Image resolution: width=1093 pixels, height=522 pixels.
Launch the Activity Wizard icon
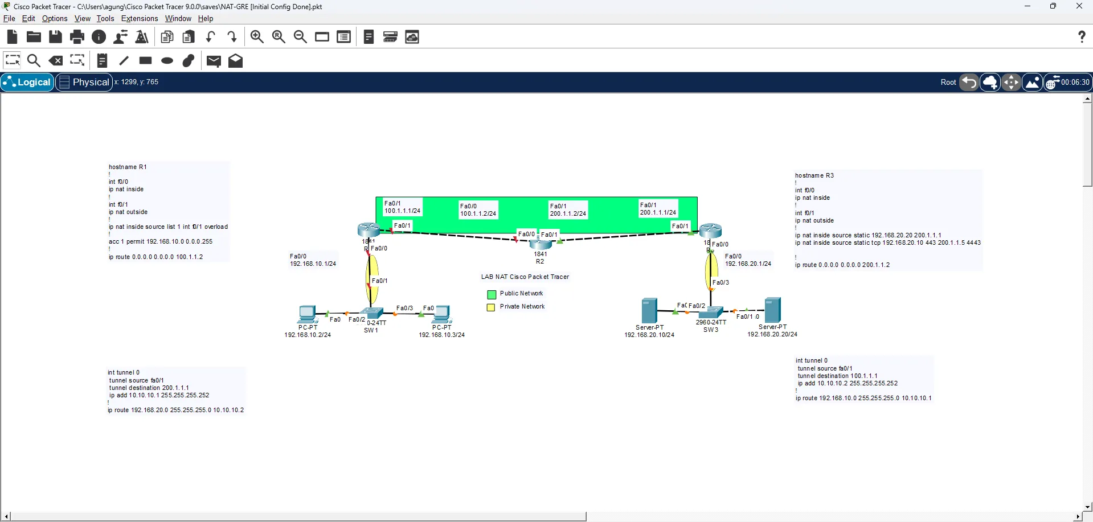pos(142,37)
